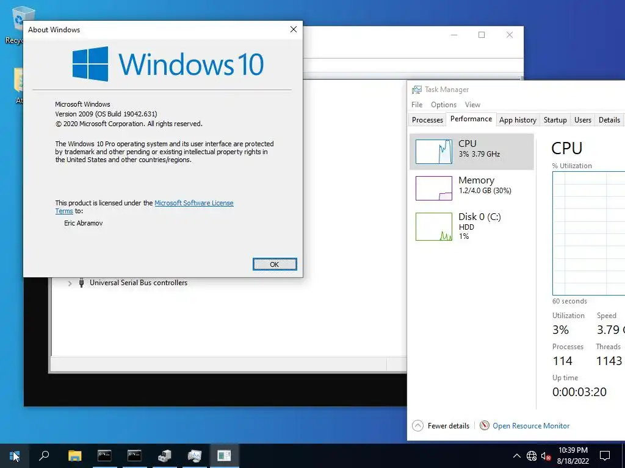
Task: Click the Processes count 114
Action: (x=562, y=361)
